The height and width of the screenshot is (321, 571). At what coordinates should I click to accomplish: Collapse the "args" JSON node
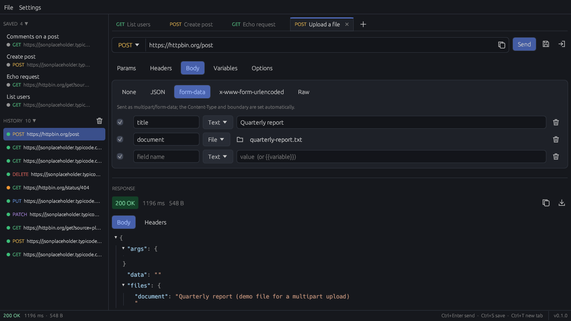click(x=123, y=248)
